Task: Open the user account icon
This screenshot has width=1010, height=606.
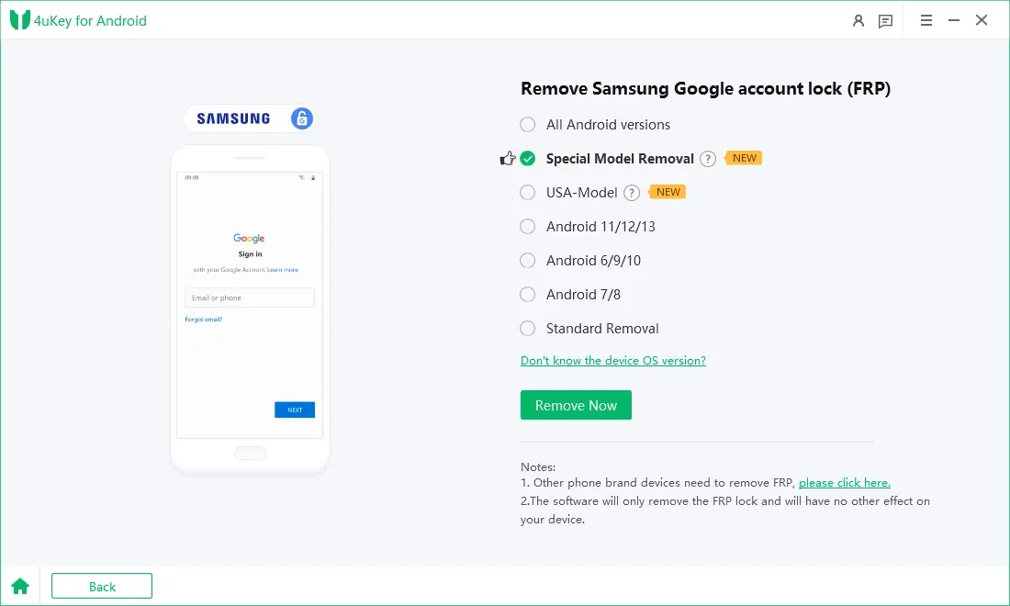Action: click(858, 20)
